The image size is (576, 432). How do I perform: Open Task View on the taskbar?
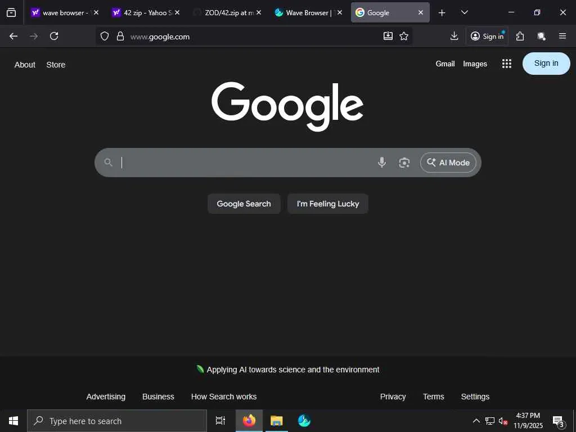(220, 421)
